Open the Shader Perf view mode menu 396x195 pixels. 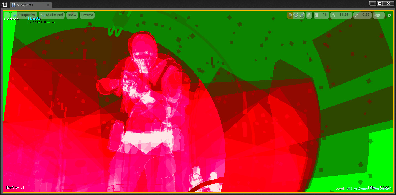(52, 15)
